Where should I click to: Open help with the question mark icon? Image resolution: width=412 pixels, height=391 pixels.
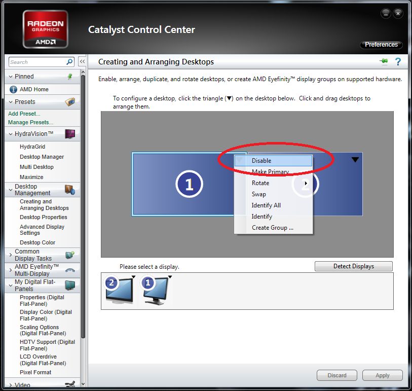click(398, 61)
